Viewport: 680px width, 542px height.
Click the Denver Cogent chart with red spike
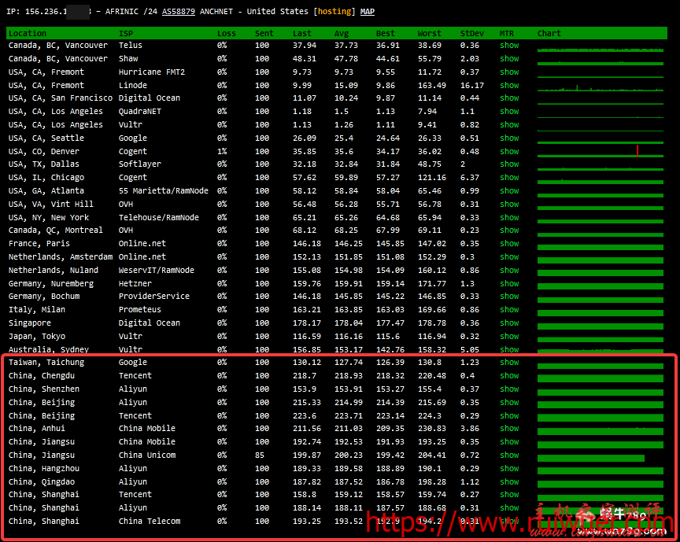pyautogui.click(x=601, y=151)
